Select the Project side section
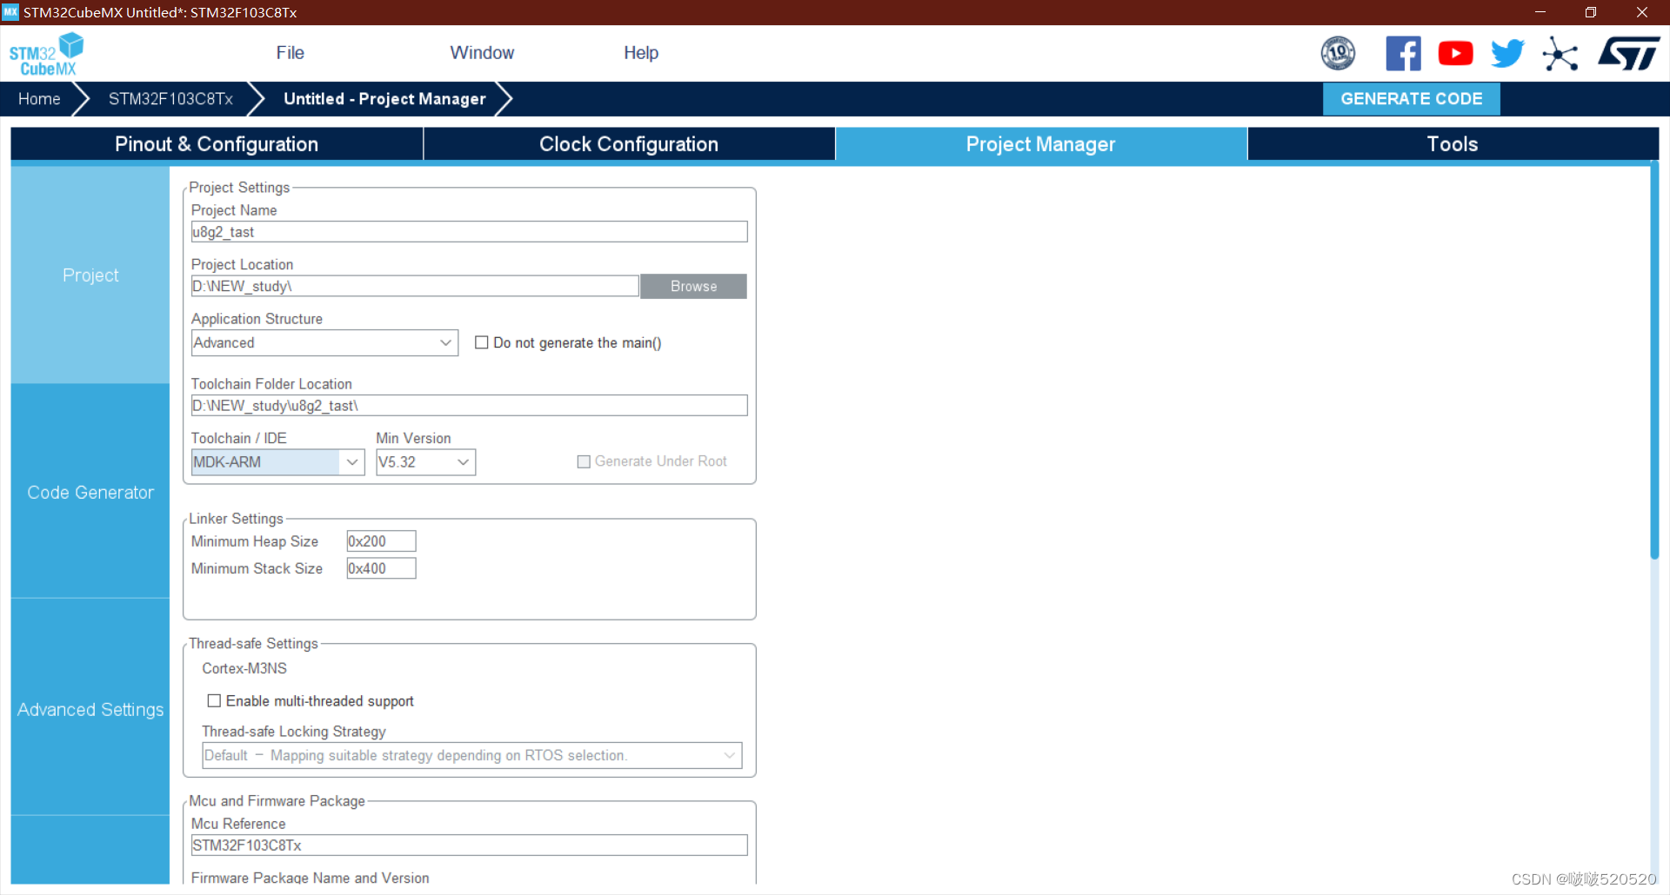 click(x=90, y=275)
